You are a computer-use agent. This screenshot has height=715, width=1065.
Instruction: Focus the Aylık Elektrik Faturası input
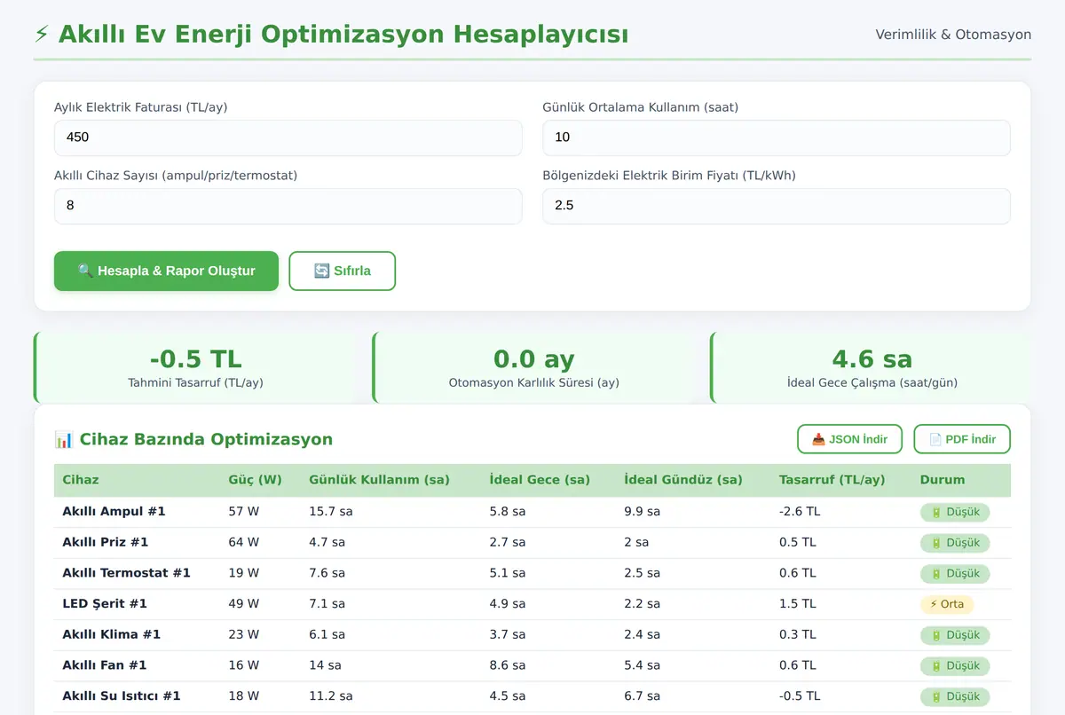click(x=288, y=137)
